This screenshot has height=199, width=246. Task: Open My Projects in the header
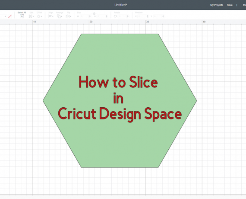pyautogui.click(x=217, y=5)
